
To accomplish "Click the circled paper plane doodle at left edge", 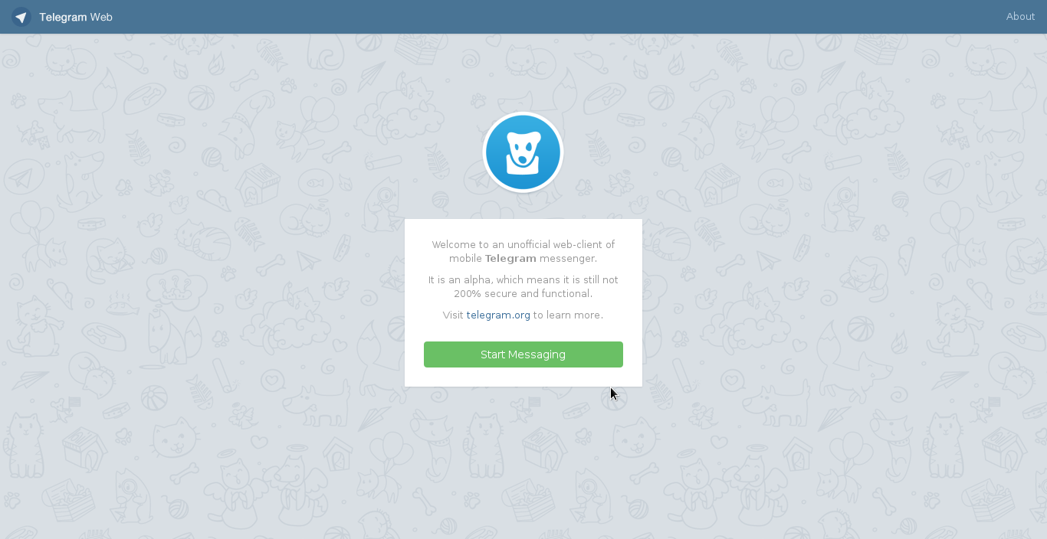I will pyautogui.click(x=23, y=178).
